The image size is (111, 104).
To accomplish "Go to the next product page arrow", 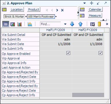I will [57, 10].
